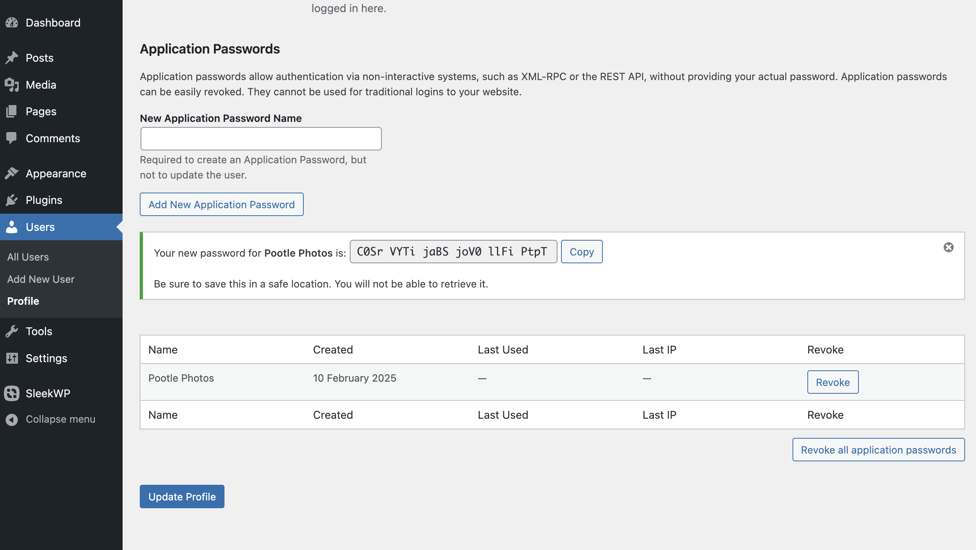The width and height of the screenshot is (976, 550).
Task: Click the Comments speech bubble icon
Action: (12, 138)
